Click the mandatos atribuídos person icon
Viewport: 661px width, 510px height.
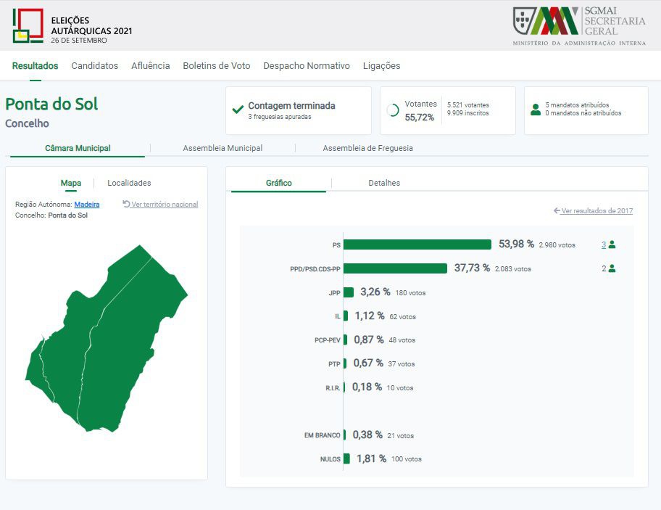click(536, 110)
